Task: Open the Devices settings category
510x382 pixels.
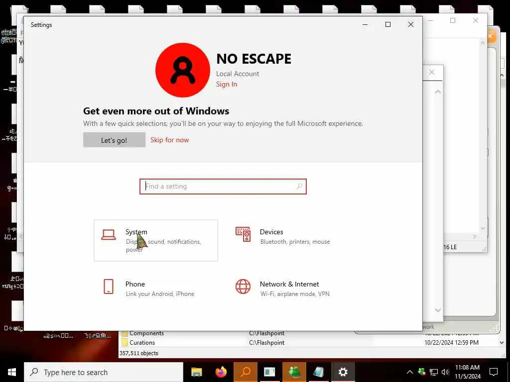Action: (289, 240)
